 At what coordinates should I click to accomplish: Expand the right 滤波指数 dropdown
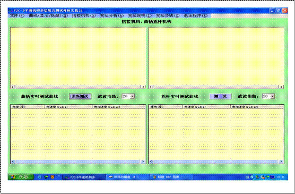click(272, 96)
